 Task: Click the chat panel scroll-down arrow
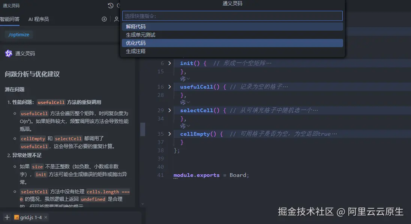point(142,204)
